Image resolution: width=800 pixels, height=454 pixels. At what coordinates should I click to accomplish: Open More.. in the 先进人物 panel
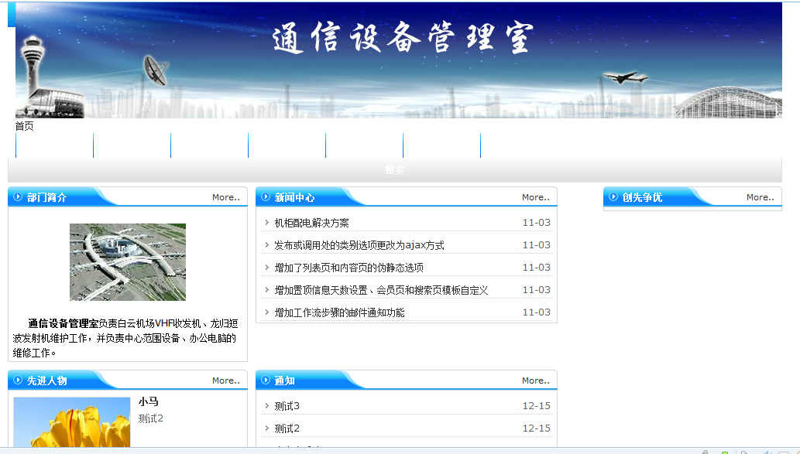[x=226, y=381]
